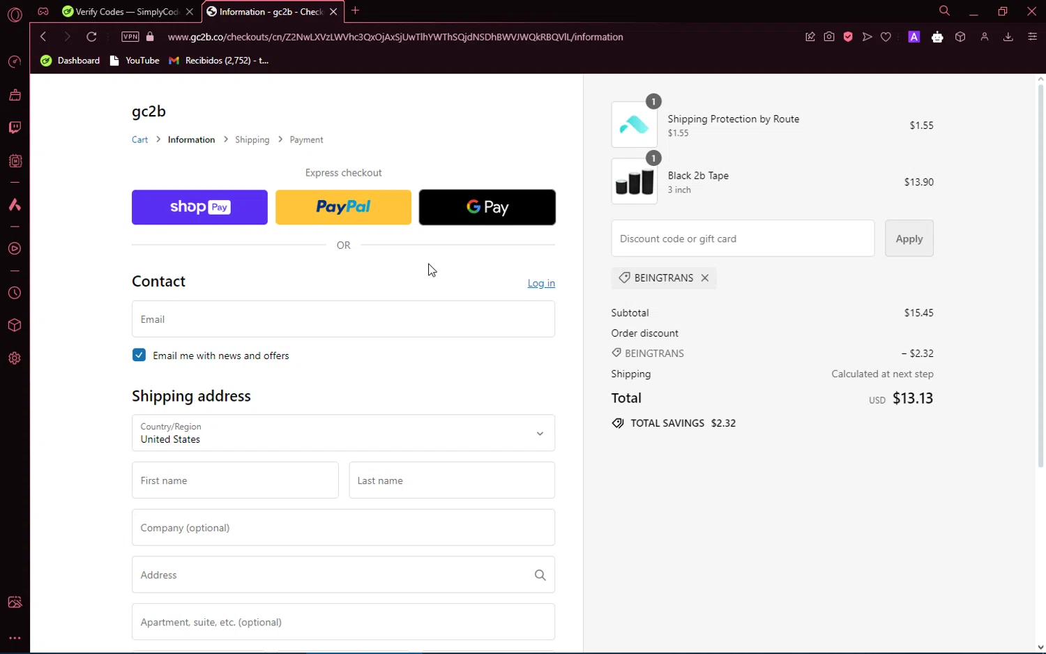Pay with Google Pay button
The image size is (1046, 654).
pos(487,207)
